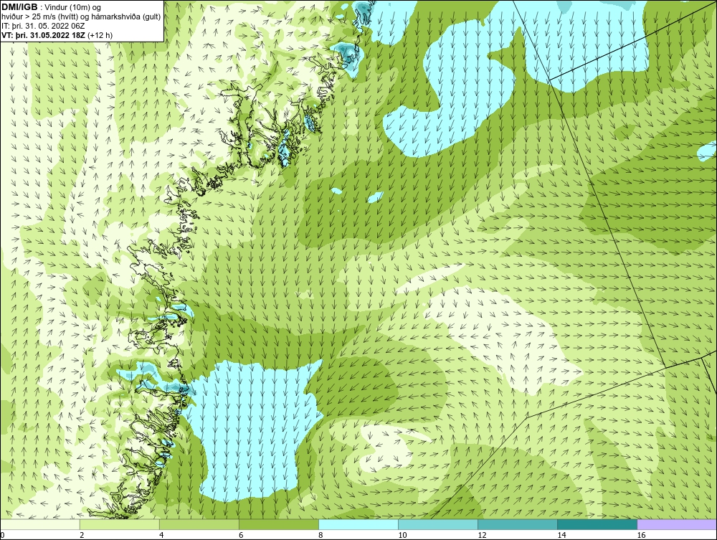This screenshot has width=717, height=540.
Task: Click the 14–16 m/s dark teal legend swatch
Action: 597,524
